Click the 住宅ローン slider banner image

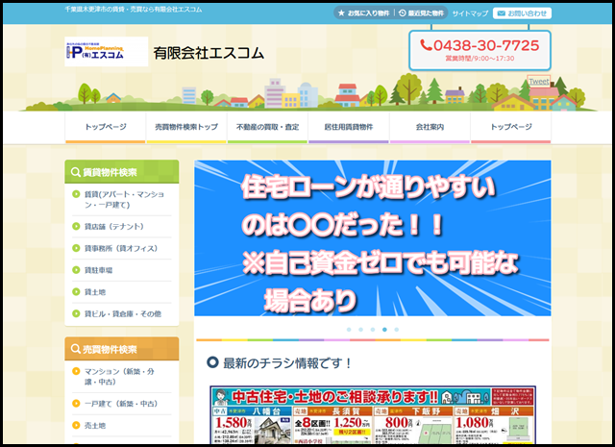tap(373, 237)
